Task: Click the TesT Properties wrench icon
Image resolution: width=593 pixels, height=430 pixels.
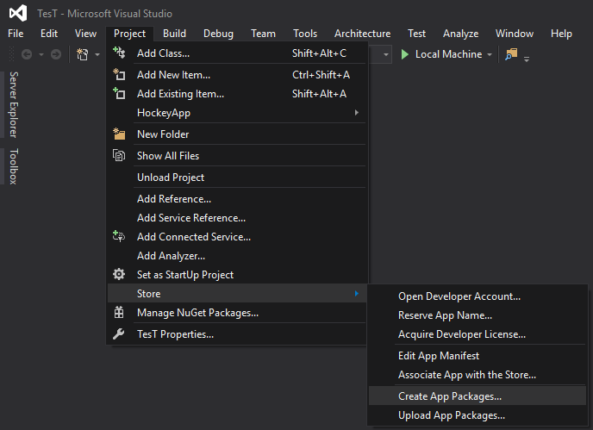Action: [120, 333]
